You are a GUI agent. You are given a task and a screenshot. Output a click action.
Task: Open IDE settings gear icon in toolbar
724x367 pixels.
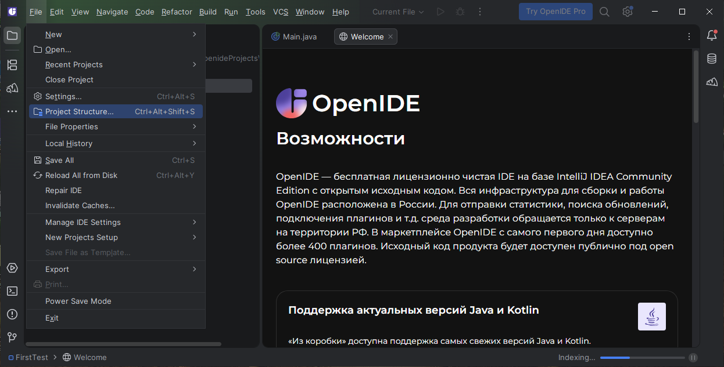[628, 12]
